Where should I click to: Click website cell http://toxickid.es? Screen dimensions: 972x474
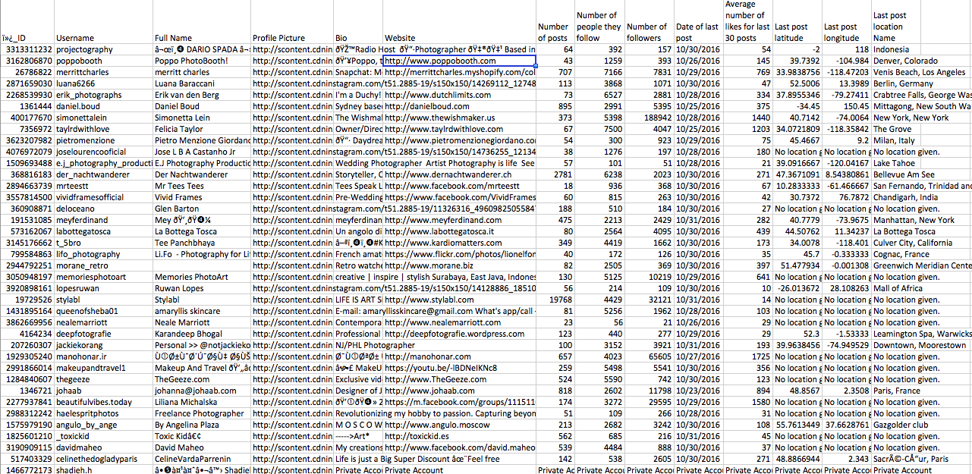(x=459, y=436)
